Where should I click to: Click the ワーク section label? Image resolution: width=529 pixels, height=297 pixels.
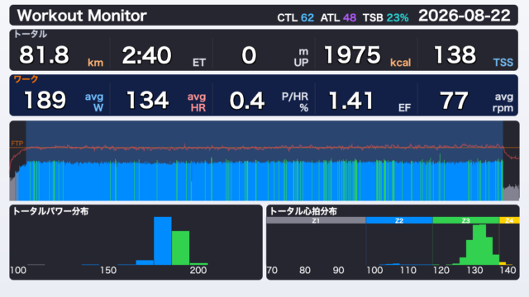point(26,79)
